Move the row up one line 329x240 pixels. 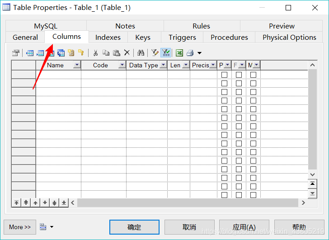pos(35,202)
